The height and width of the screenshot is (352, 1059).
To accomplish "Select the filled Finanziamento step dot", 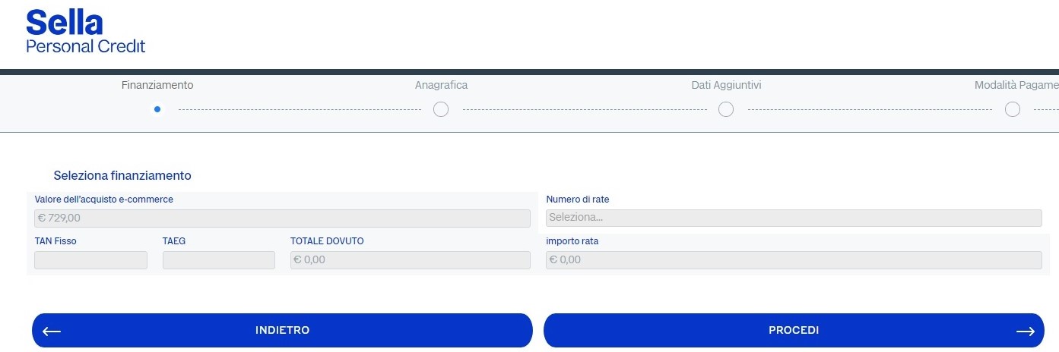I will pyautogui.click(x=157, y=109).
